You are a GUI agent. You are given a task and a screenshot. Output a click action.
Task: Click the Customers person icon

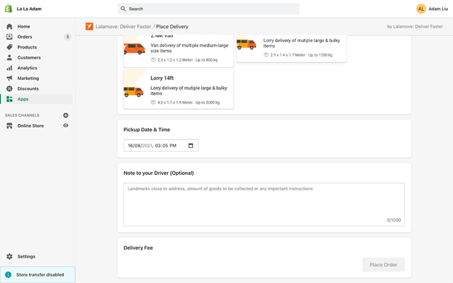click(x=9, y=57)
